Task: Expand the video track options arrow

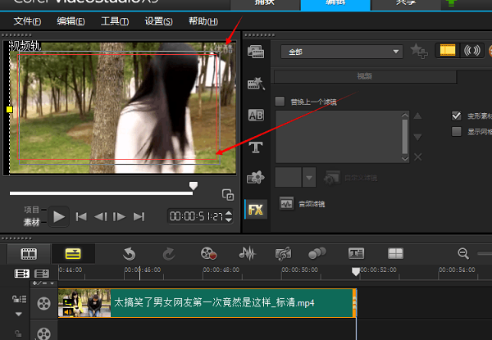Action: tap(19, 313)
